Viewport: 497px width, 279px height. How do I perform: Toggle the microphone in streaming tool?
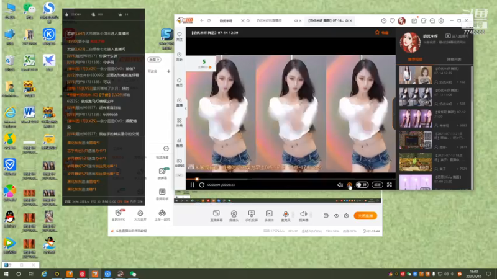[285, 216]
